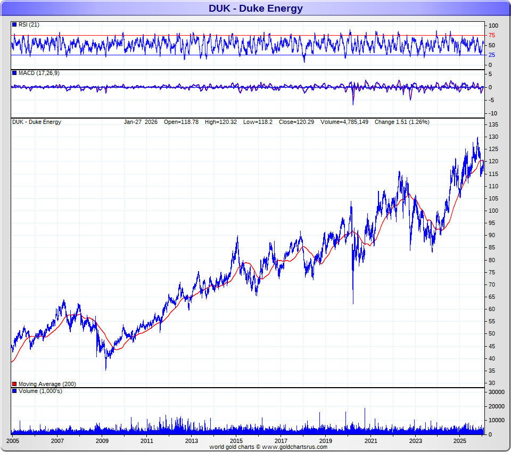Click the 2021 x-axis year label

(370, 441)
